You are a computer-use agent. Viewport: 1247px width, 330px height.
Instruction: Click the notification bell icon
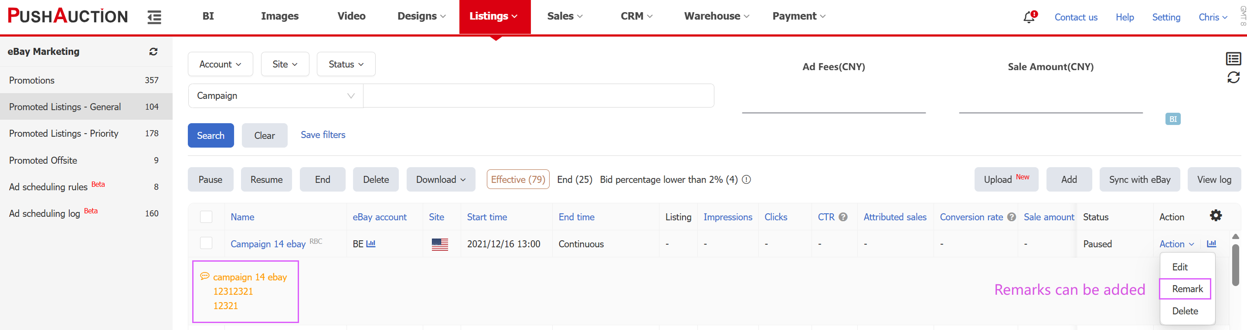pos(1028,17)
